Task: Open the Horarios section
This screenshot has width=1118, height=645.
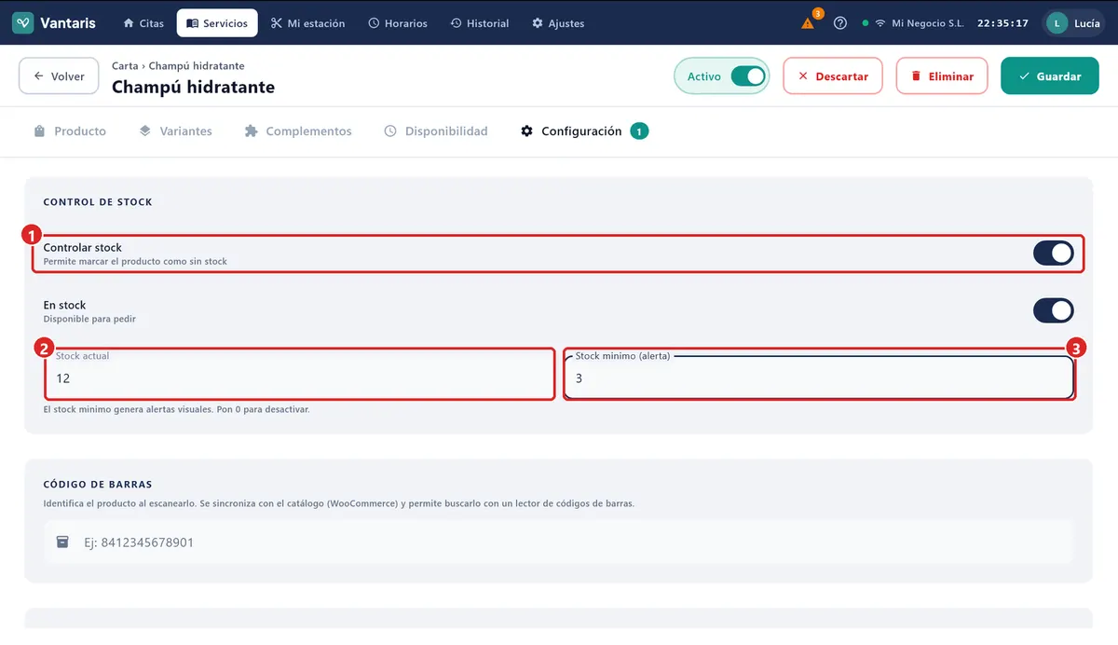Action: coord(398,23)
